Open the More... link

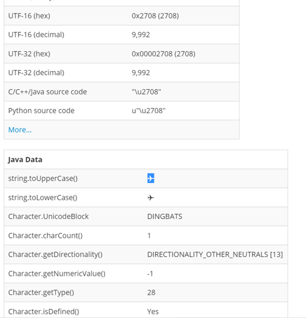click(x=20, y=130)
